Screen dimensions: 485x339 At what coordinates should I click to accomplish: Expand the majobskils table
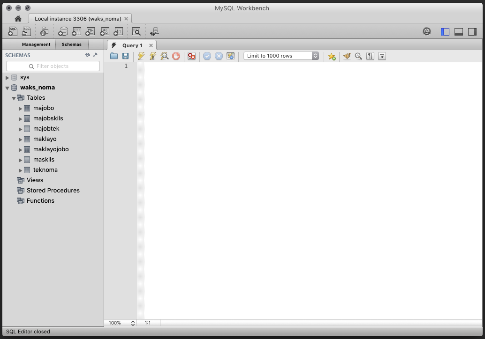pos(20,119)
